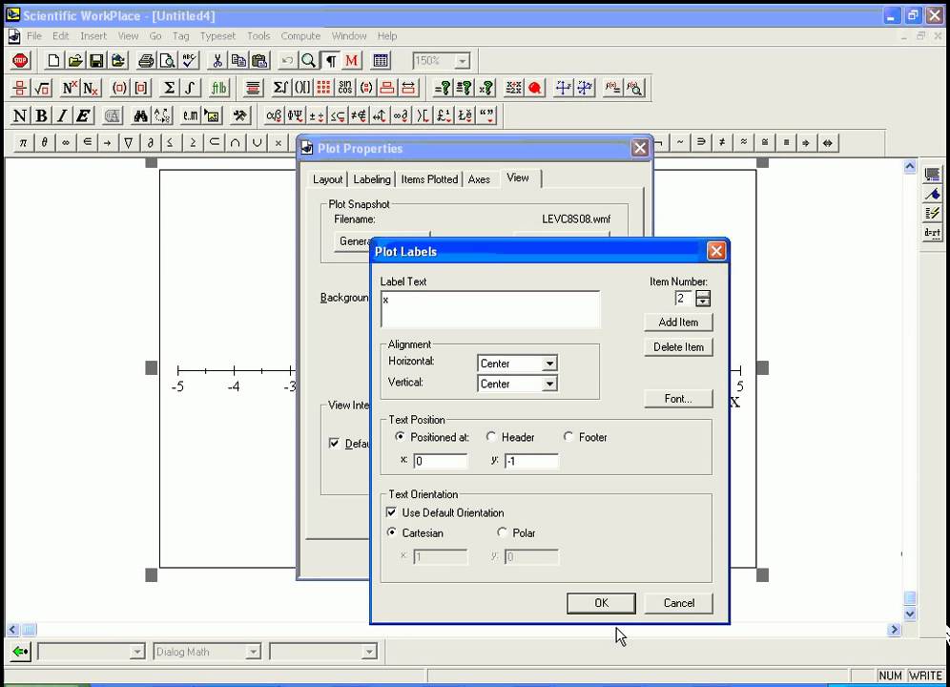Open a file with the folder icon

[x=75, y=61]
